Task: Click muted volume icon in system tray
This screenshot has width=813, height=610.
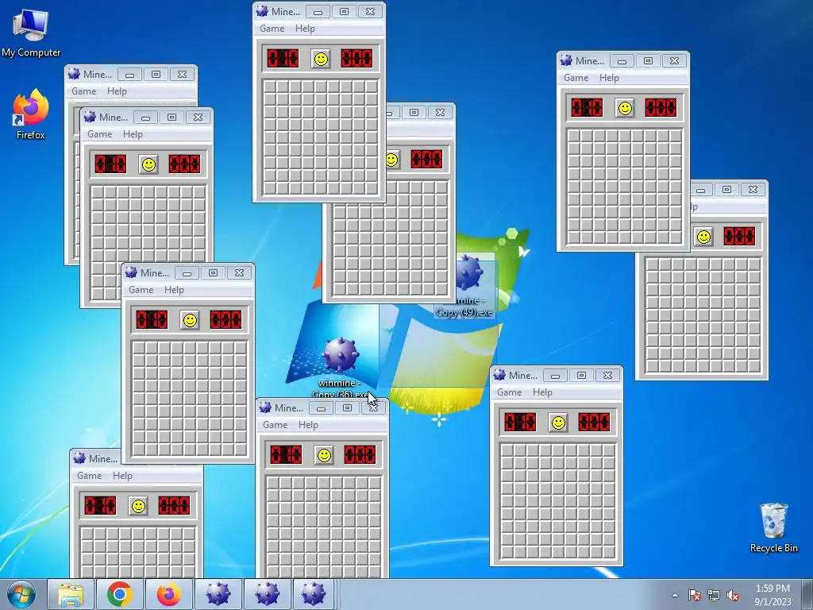Action: pyautogui.click(x=733, y=596)
